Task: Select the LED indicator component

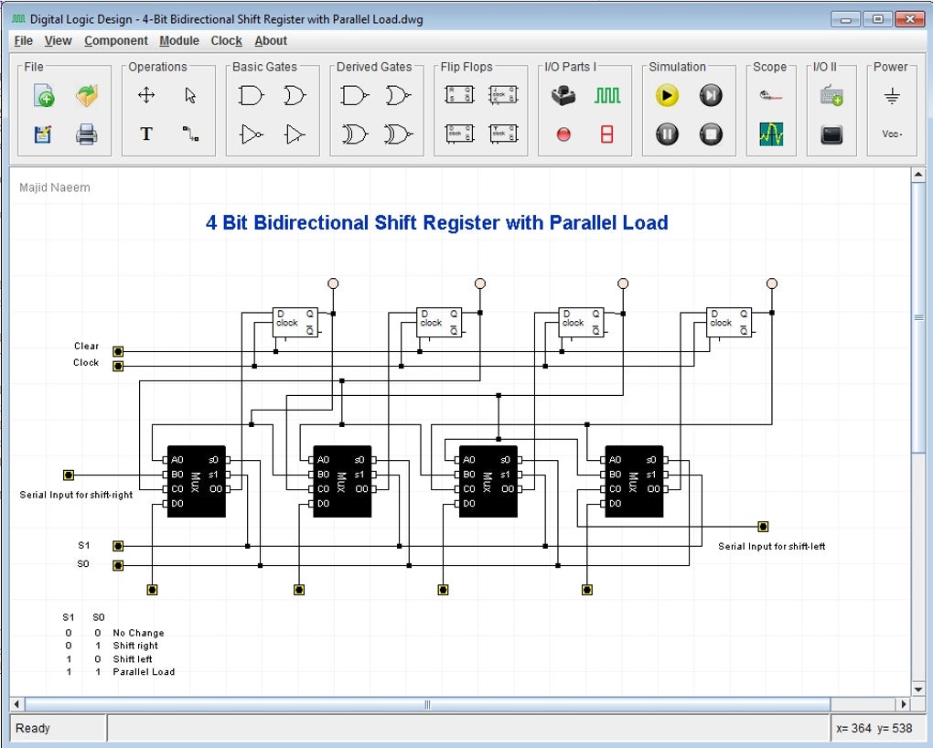Action: (563, 134)
